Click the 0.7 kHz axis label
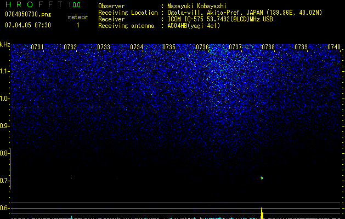 point(4,181)
